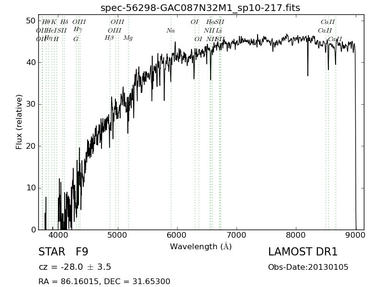Viewport: 383px width, 287px height.
Task: Click the 'Hβ' spectral line label
Action: (109, 38)
